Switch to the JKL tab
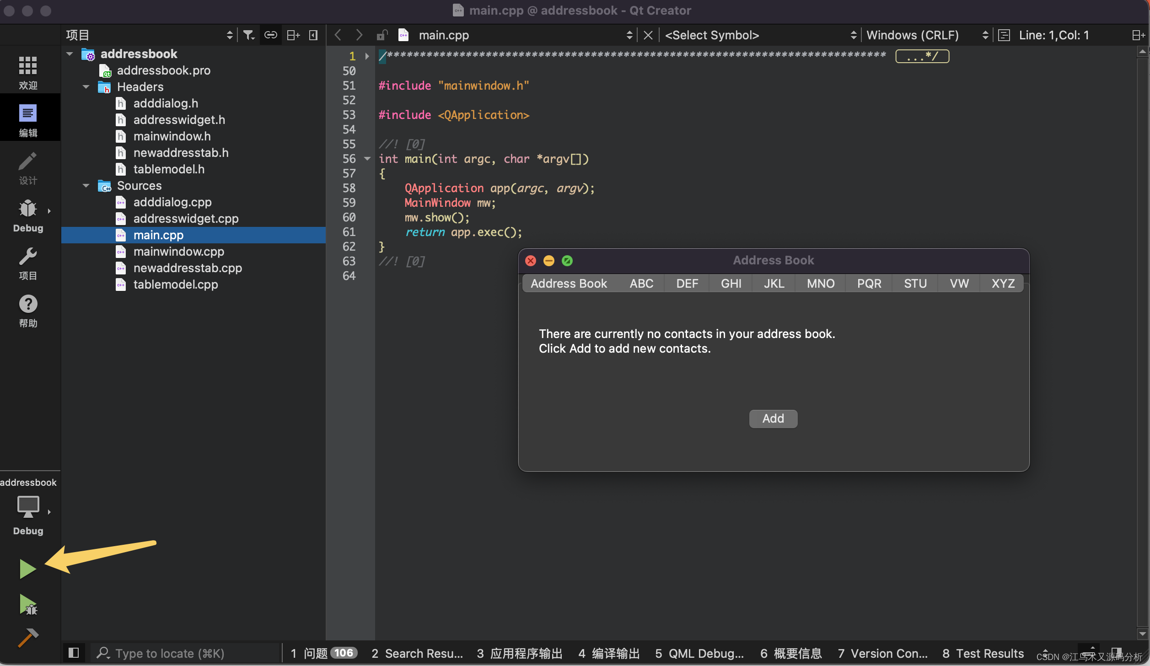The height and width of the screenshot is (666, 1150). click(x=774, y=284)
